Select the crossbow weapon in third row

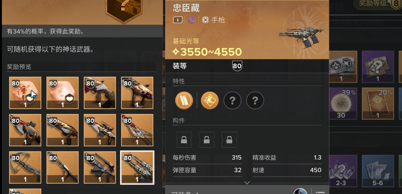coord(25,167)
